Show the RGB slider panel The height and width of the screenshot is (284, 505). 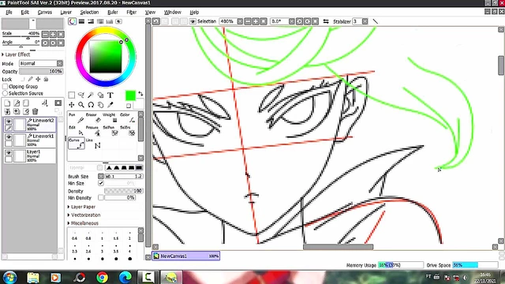(81, 21)
